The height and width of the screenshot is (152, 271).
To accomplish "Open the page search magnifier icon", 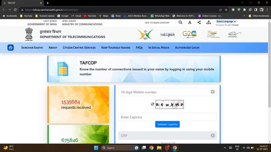I will click(x=180, y=22).
